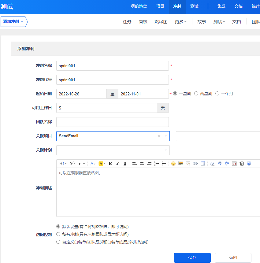The image size is (260, 263).
Task: Click the empty field beside SendEmail
Action: click(x=218, y=136)
